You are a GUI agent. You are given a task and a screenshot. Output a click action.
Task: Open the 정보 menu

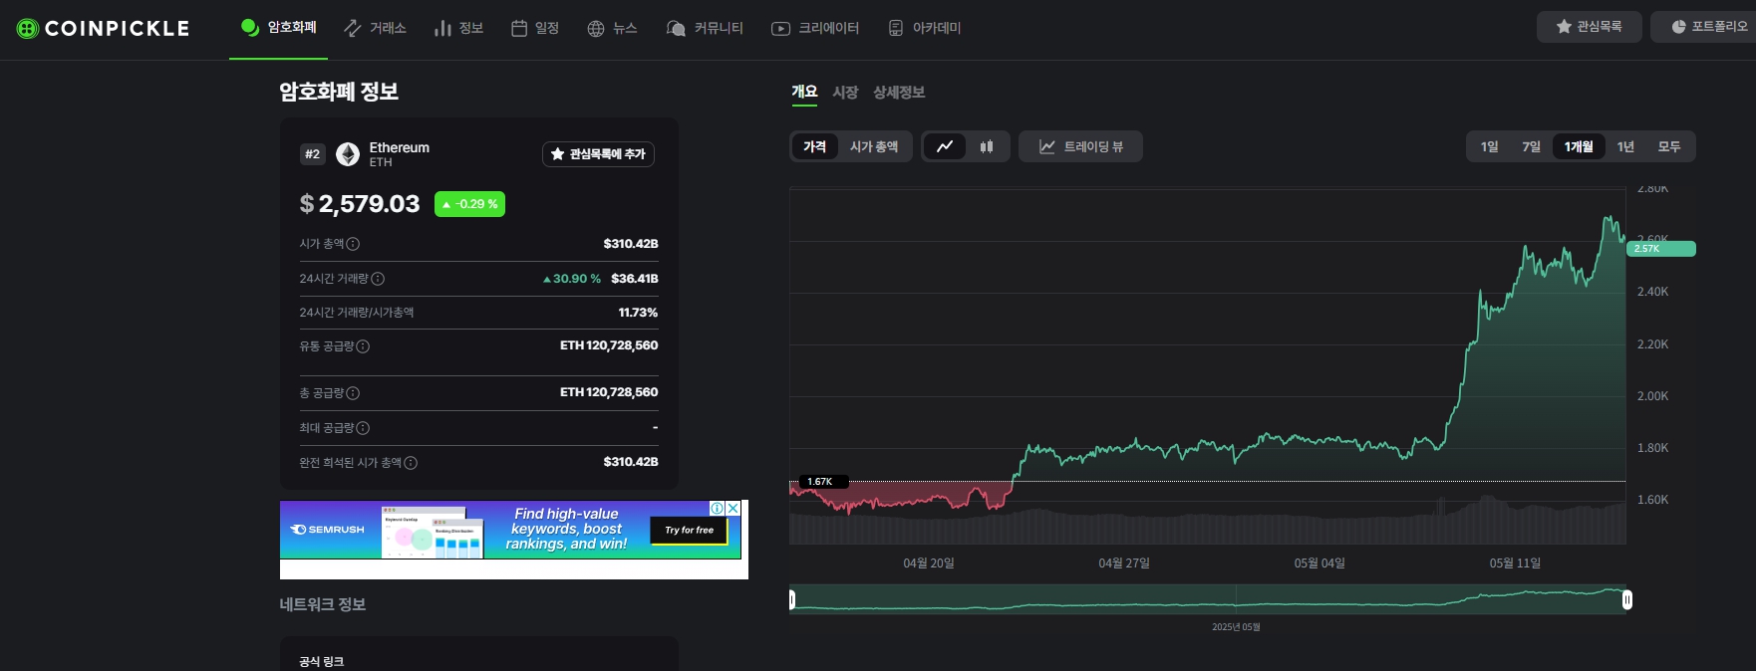click(x=458, y=28)
